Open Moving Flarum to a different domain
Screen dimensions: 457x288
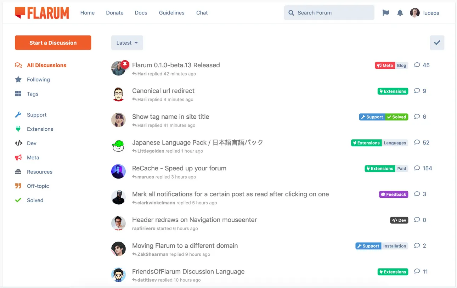click(x=185, y=245)
